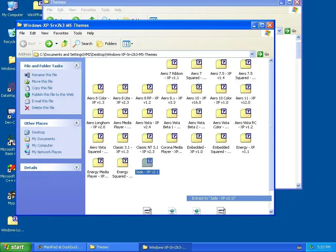Open the File menu
Image resolution: width=336 pixels, height=252 pixels.
tap(22, 33)
